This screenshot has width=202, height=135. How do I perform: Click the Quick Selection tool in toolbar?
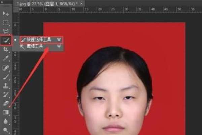6,40
